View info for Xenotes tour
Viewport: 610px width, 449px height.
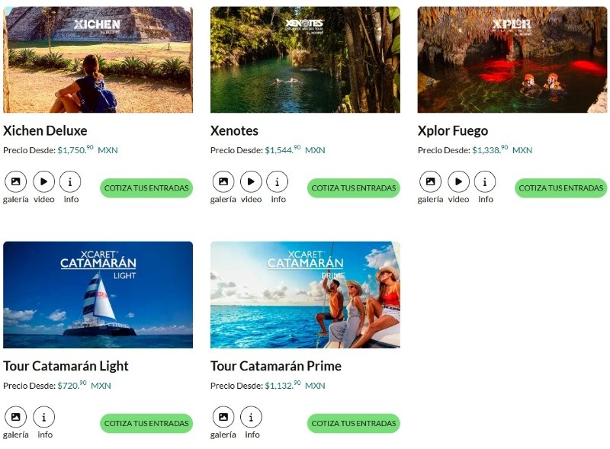(278, 181)
